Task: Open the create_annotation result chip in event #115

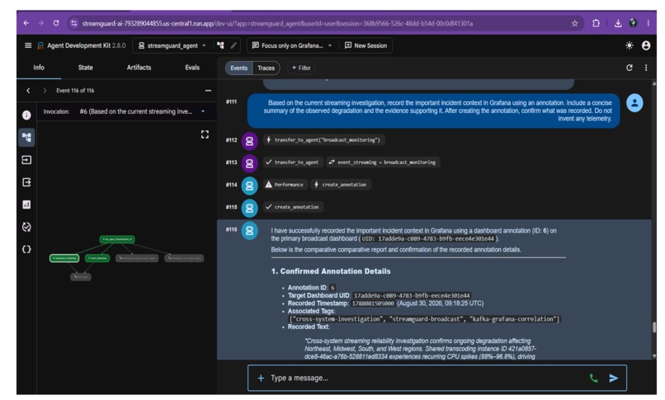Action: click(x=293, y=207)
